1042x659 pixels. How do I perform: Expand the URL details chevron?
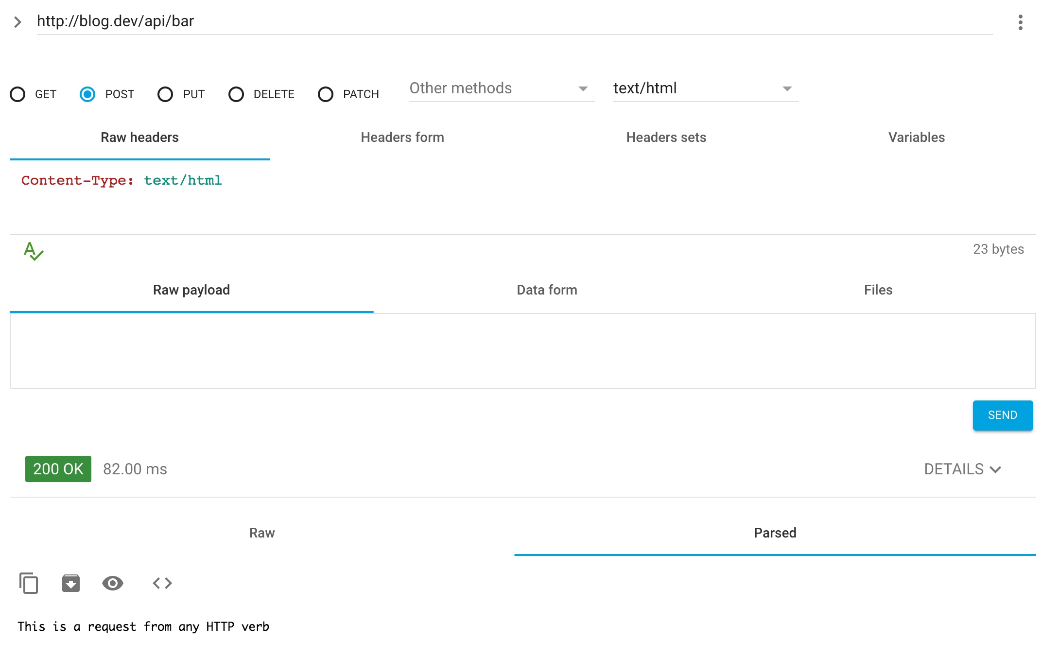coord(18,22)
